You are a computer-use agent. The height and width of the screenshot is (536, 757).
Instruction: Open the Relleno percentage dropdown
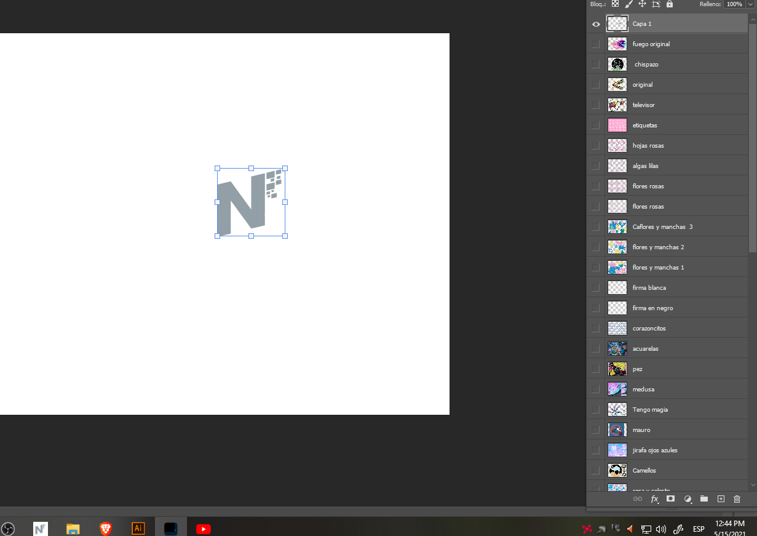pyautogui.click(x=750, y=4)
